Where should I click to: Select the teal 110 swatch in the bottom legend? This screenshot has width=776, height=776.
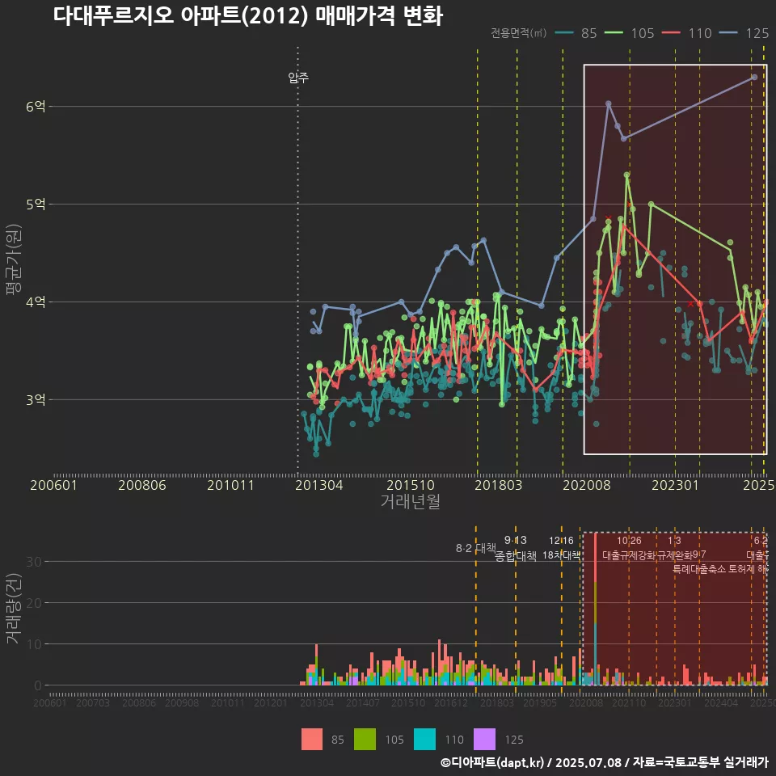tap(424, 740)
